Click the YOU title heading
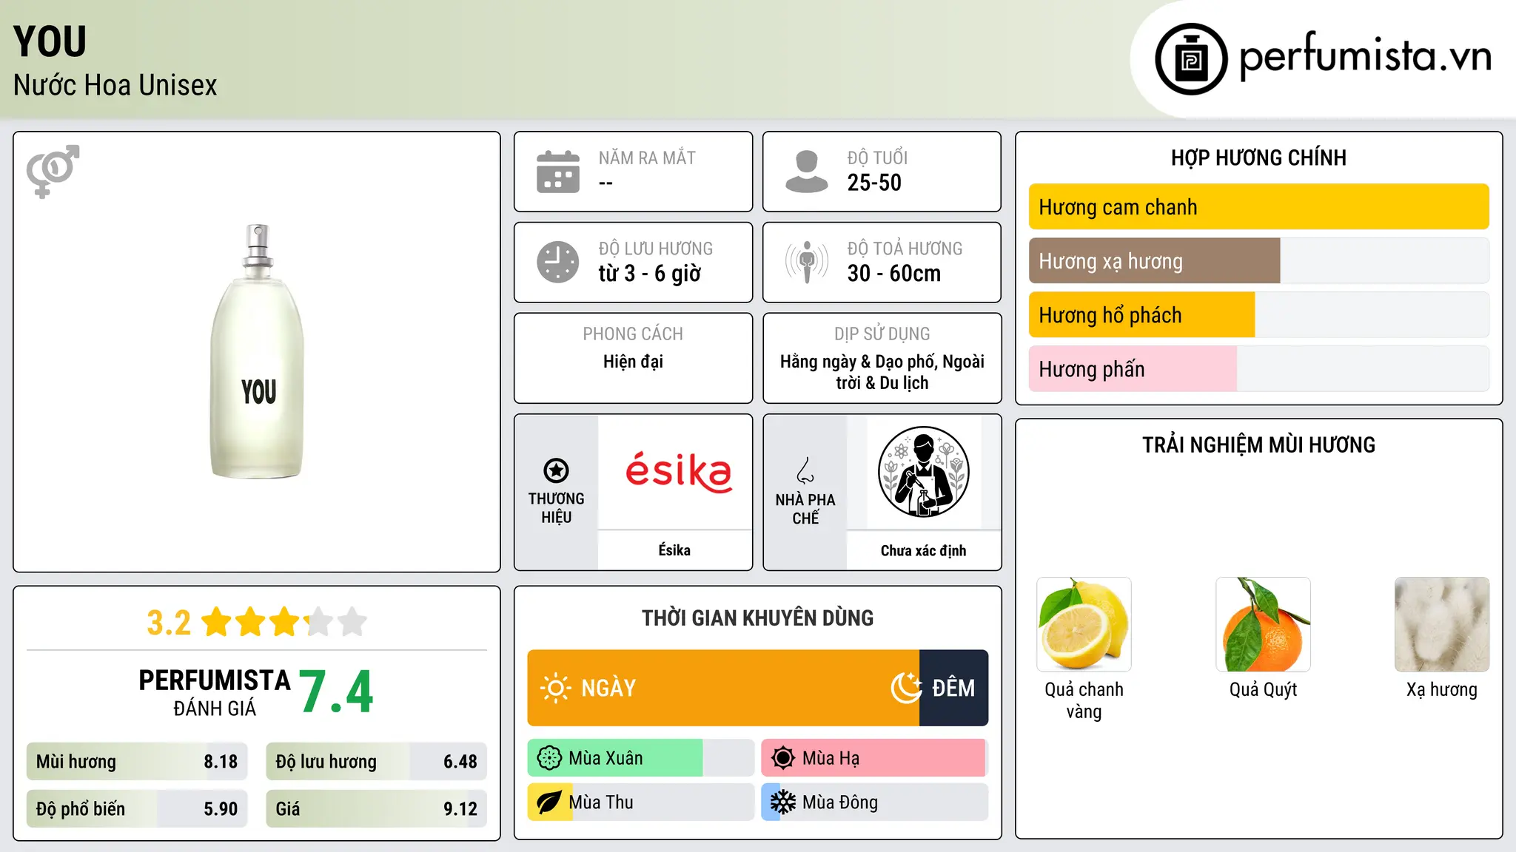The image size is (1516, 852). tap(50, 41)
